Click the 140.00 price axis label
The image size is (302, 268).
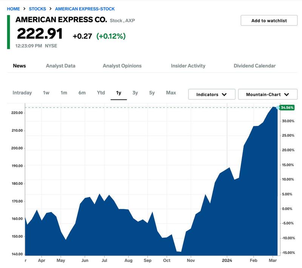pos(17,254)
